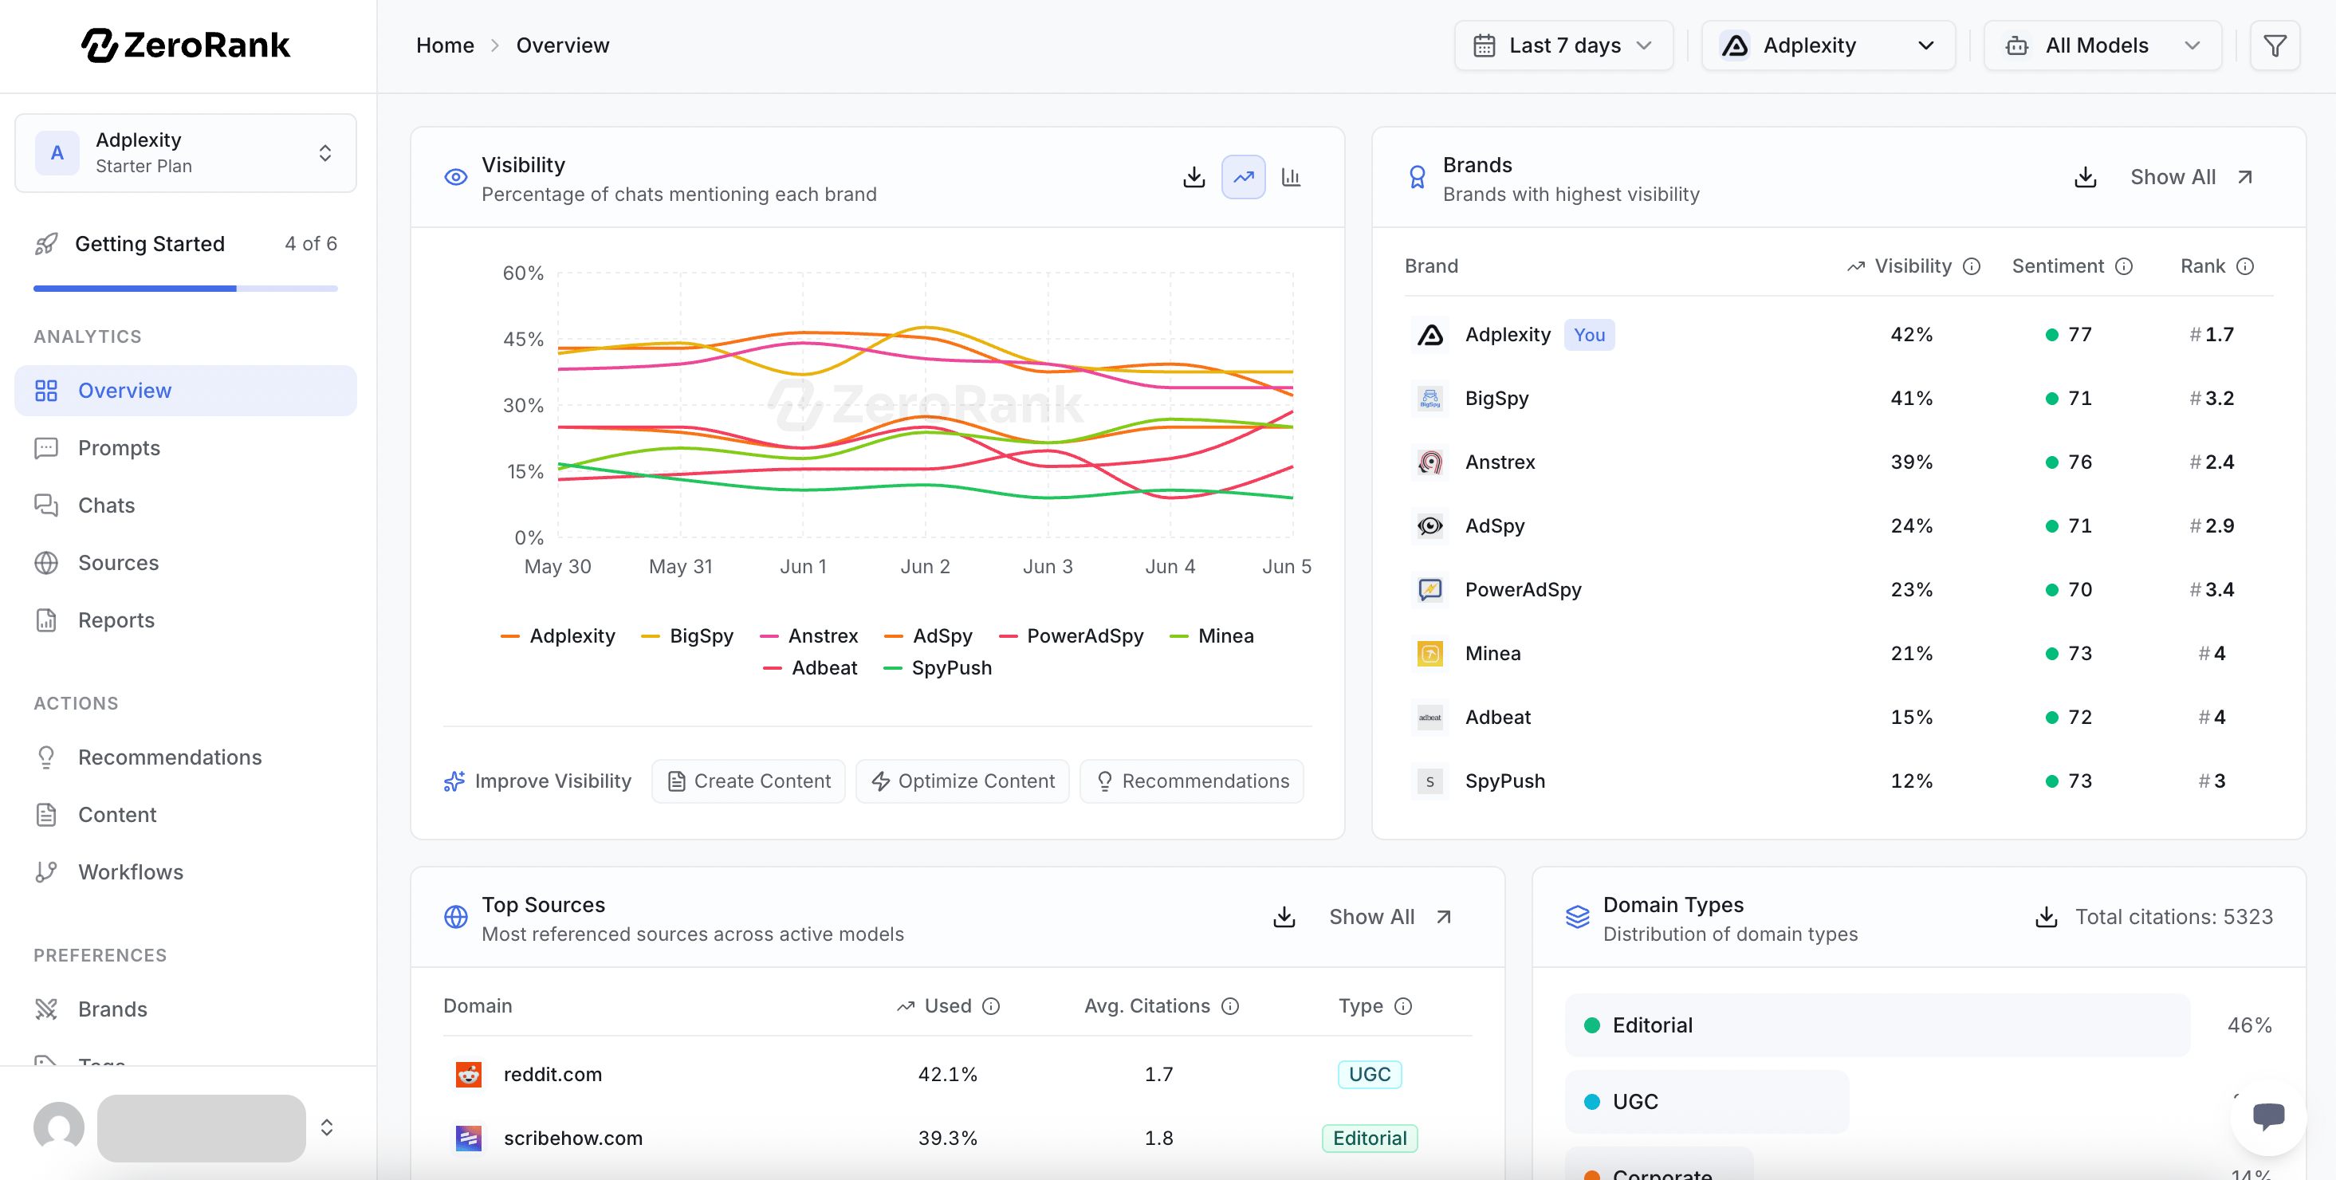Expand the Adplexity Starter Plan workspace switcher
2336x1180 pixels.
click(186, 153)
